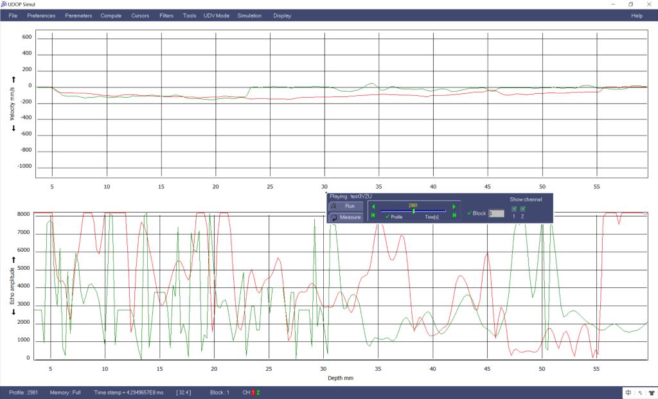Click the velocity scale down arrow
658x399 pixels.
tap(13, 127)
